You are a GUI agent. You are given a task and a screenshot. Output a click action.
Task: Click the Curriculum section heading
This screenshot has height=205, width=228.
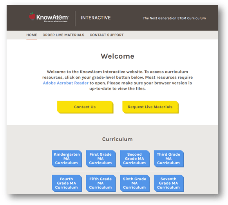click(118, 139)
